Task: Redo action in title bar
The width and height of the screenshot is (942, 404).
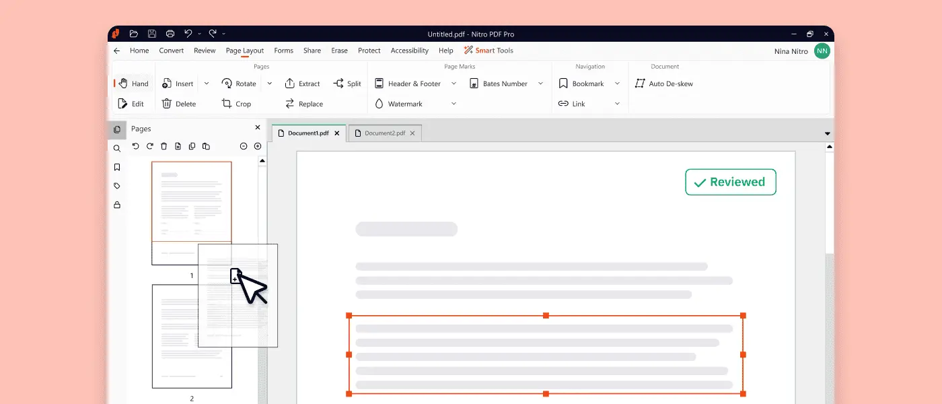Action: (x=213, y=33)
